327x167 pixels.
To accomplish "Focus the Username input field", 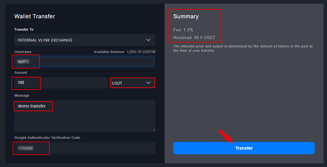I will click(84, 62).
